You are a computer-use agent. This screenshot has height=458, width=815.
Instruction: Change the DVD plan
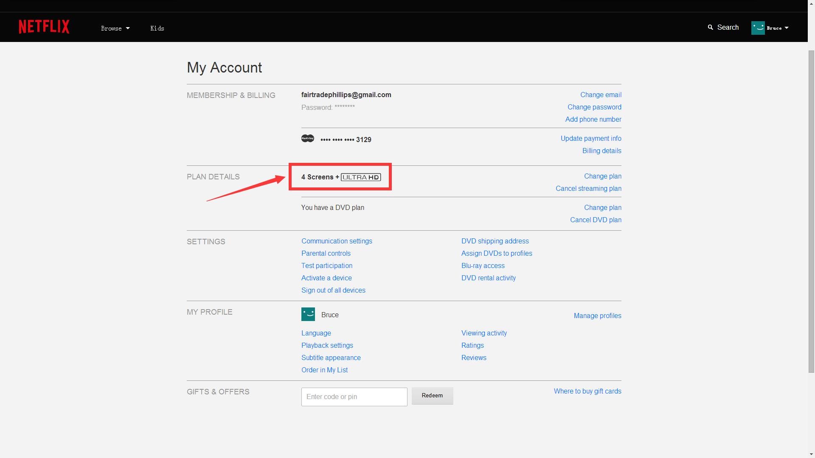603,207
